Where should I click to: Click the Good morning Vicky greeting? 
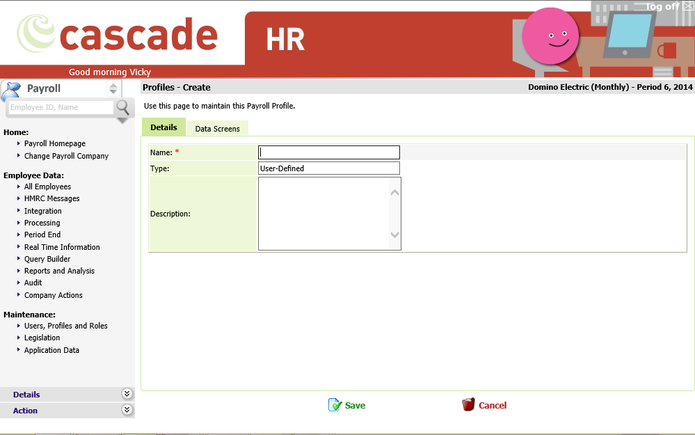(110, 72)
